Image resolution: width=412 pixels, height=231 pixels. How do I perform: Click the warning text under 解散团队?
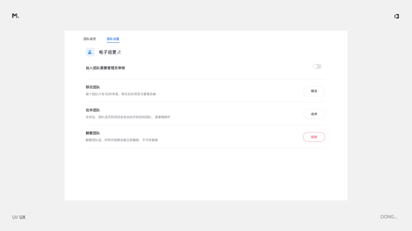tap(122, 140)
